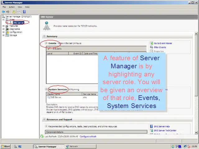Click the Server Manager taskbar button

pos(49,147)
